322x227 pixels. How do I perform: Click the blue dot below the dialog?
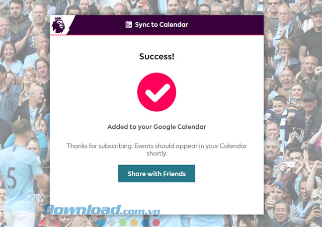(101, 222)
